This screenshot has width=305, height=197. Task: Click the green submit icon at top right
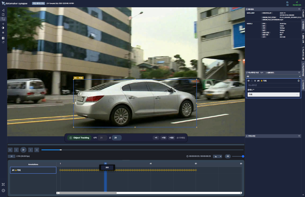(x=297, y=3)
